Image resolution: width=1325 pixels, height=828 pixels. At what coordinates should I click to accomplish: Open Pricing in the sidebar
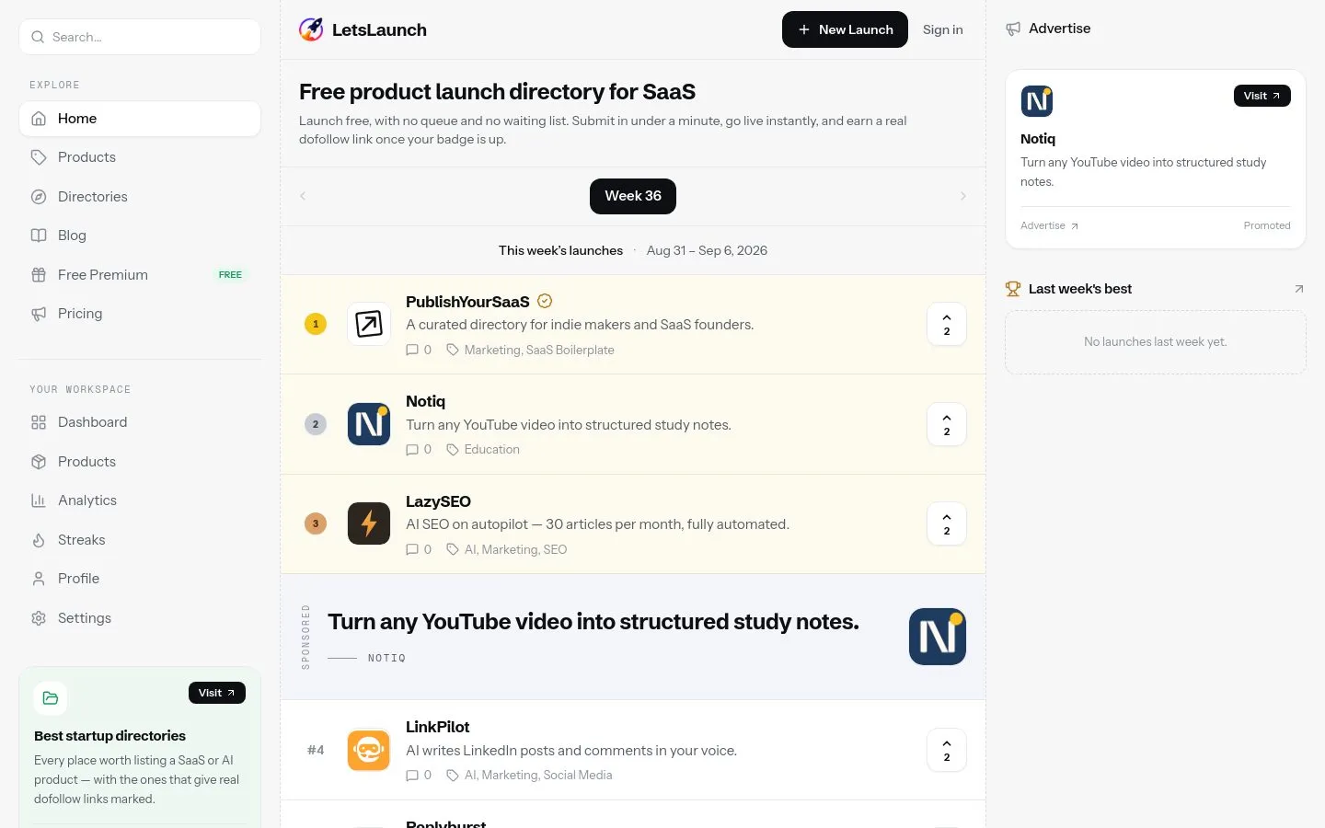tap(140, 314)
